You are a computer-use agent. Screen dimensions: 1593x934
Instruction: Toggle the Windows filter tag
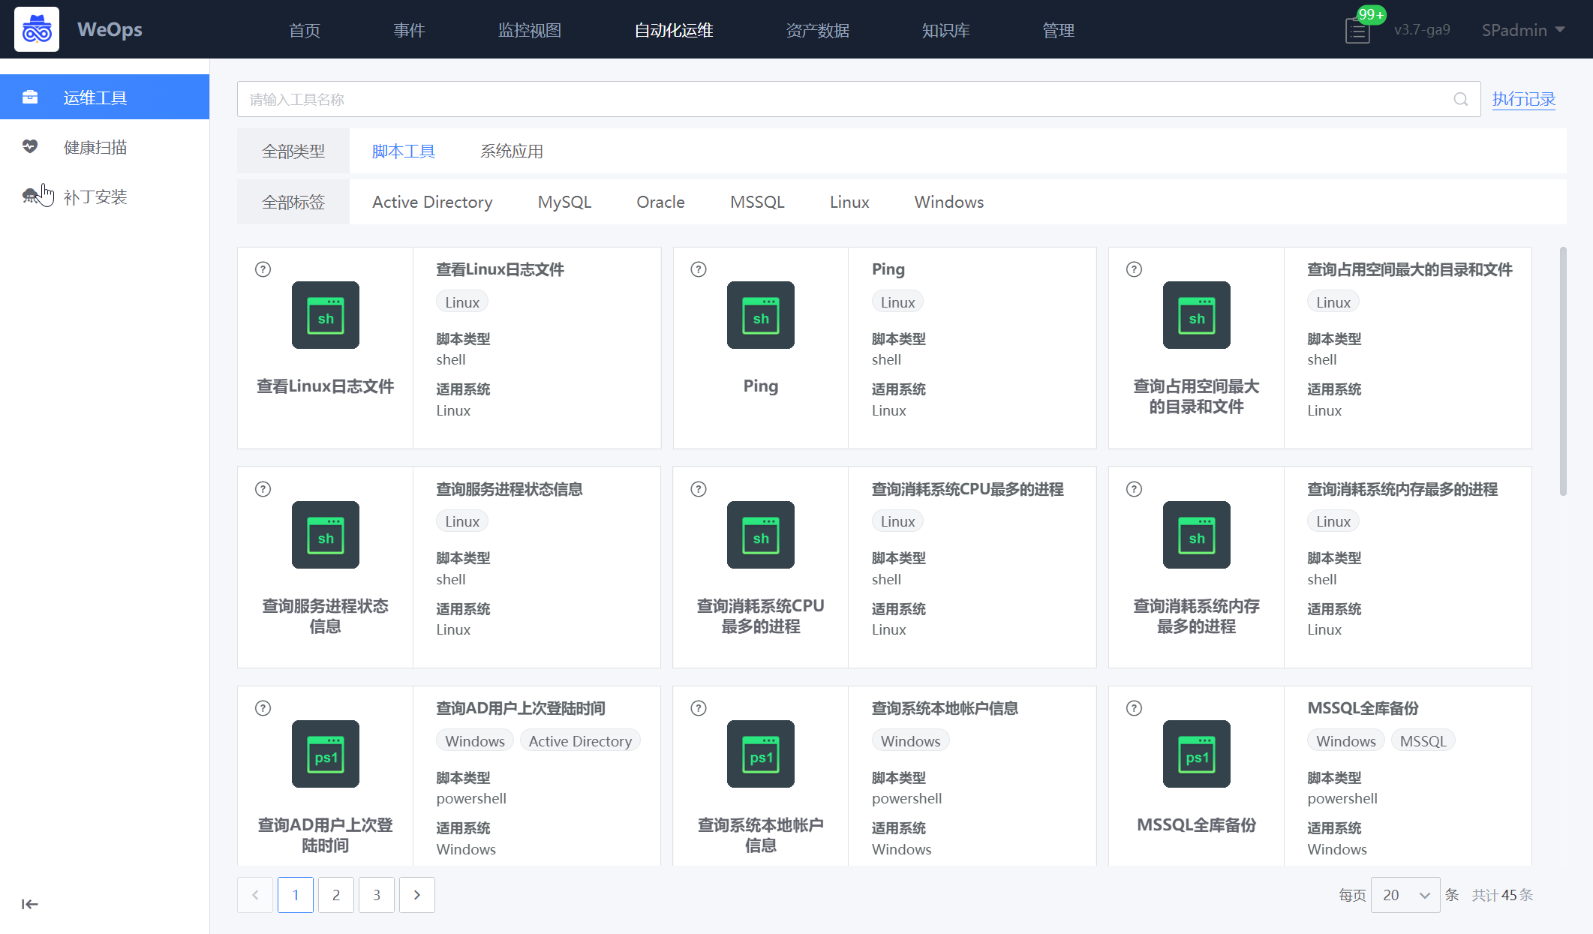click(x=948, y=202)
